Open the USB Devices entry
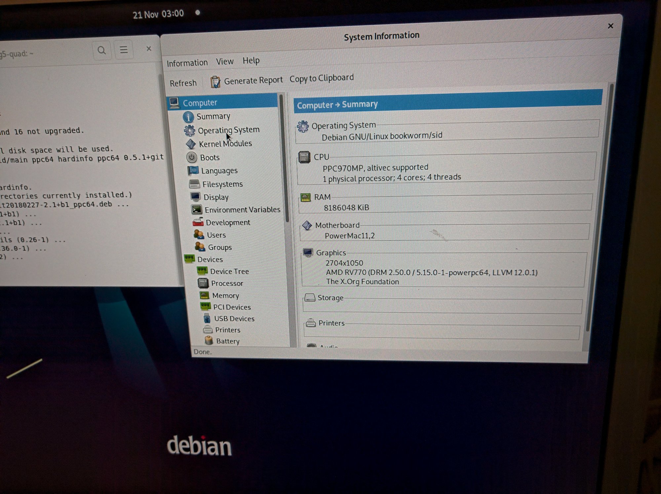Image resolution: width=661 pixels, height=494 pixels. coord(234,318)
